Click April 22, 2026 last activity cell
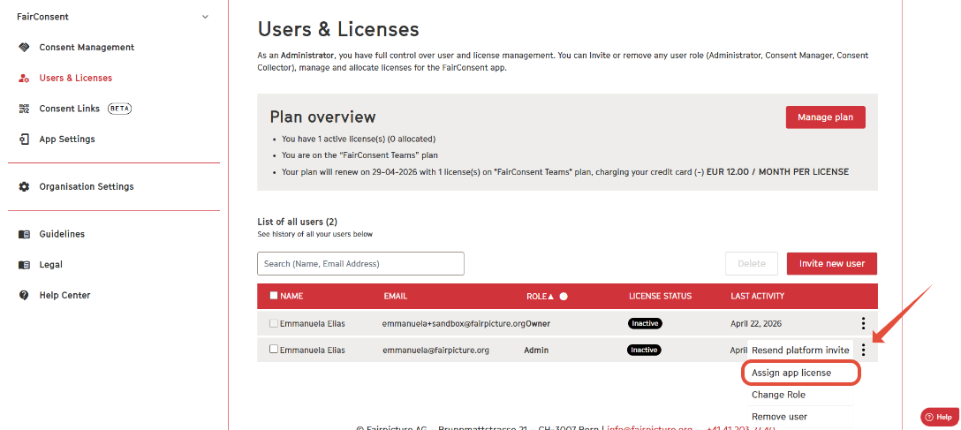This screenshot has width=961, height=430. coord(756,323)
